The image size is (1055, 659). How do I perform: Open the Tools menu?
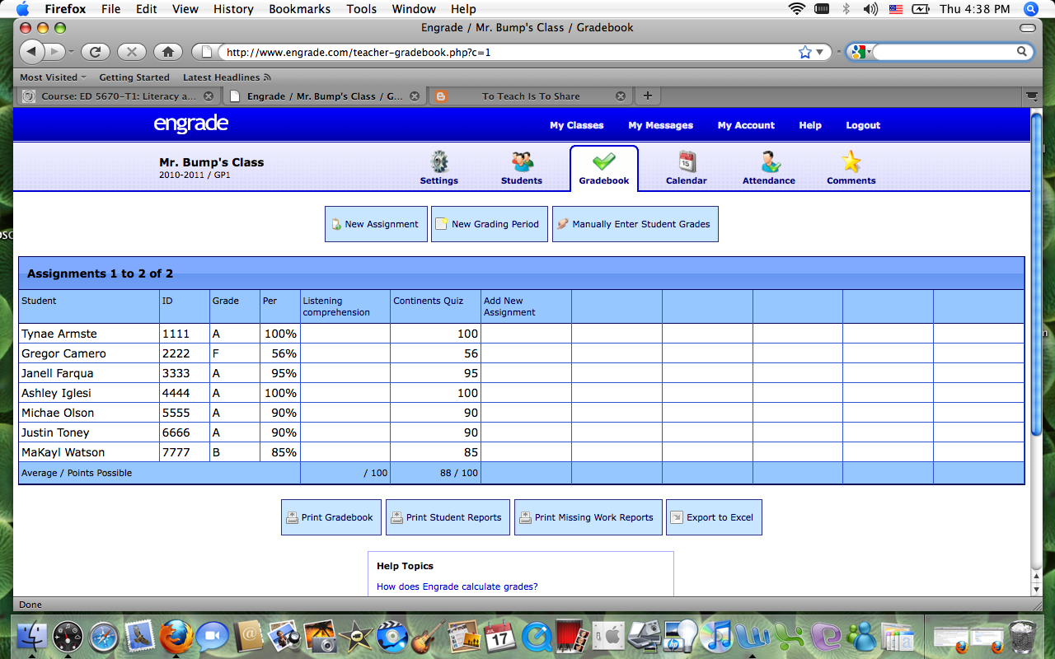(361, 9)
